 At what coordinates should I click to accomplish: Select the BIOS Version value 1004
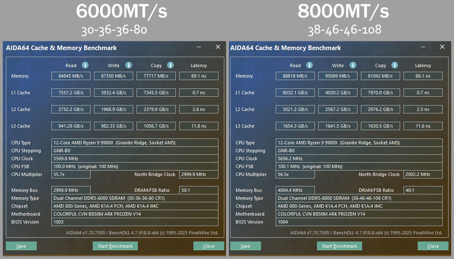[x=359, y=222]
